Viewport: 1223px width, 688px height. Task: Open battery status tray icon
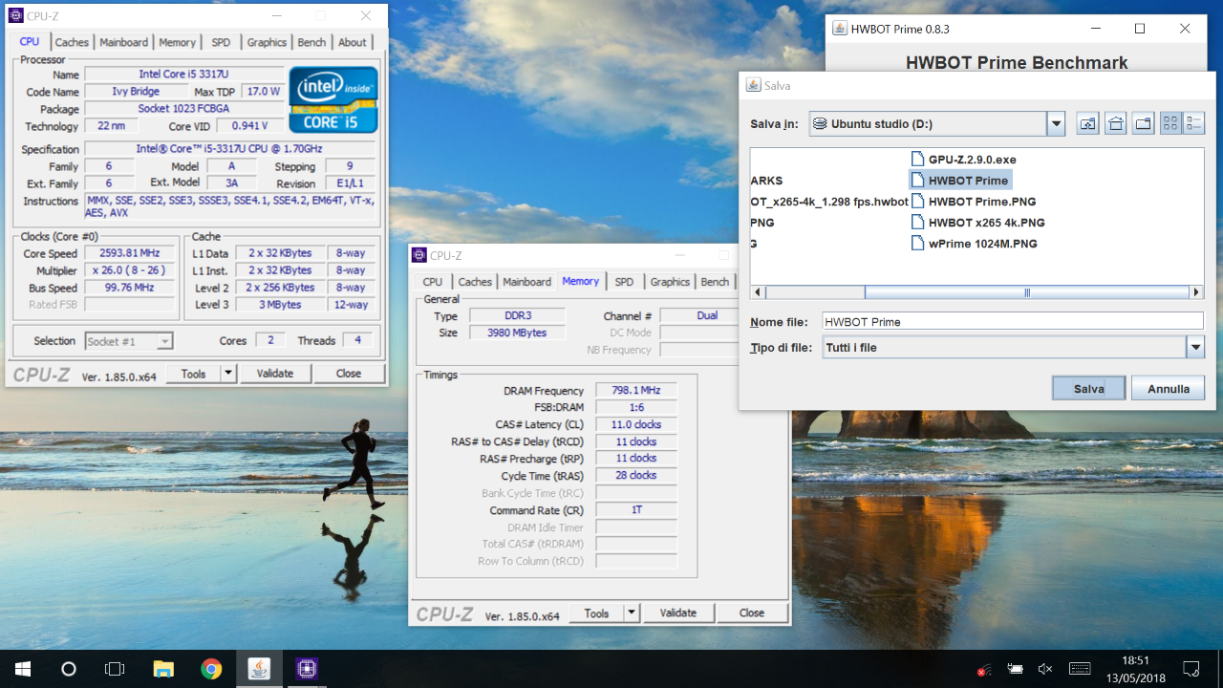[1015, 669]
